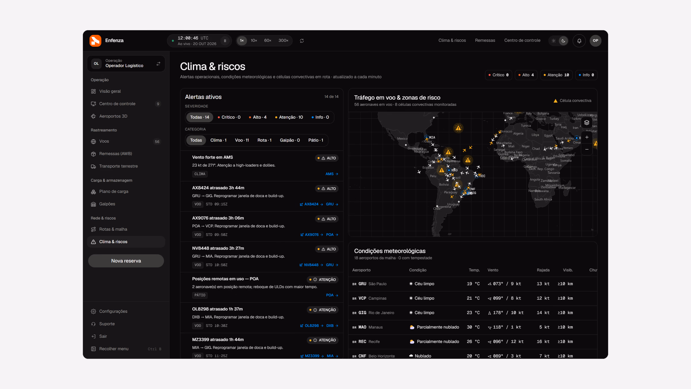691x389 pixels.
Task: Filter category by Pátio · 1
Action: [x=316, y=140]
